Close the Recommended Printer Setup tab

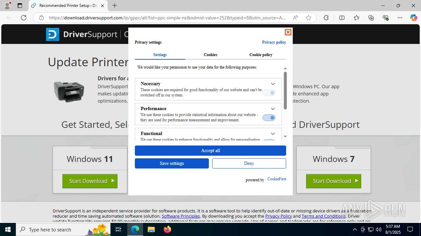103,6
